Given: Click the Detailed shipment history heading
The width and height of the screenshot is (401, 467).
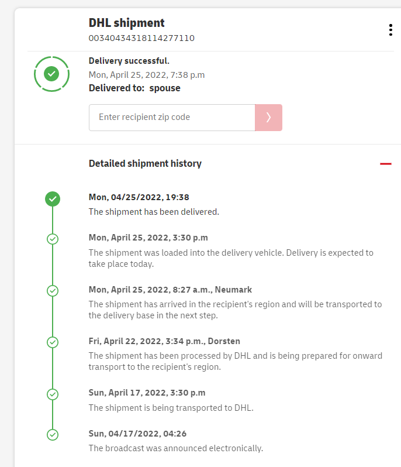Looking at the screenshot, I should click(145, 164).
